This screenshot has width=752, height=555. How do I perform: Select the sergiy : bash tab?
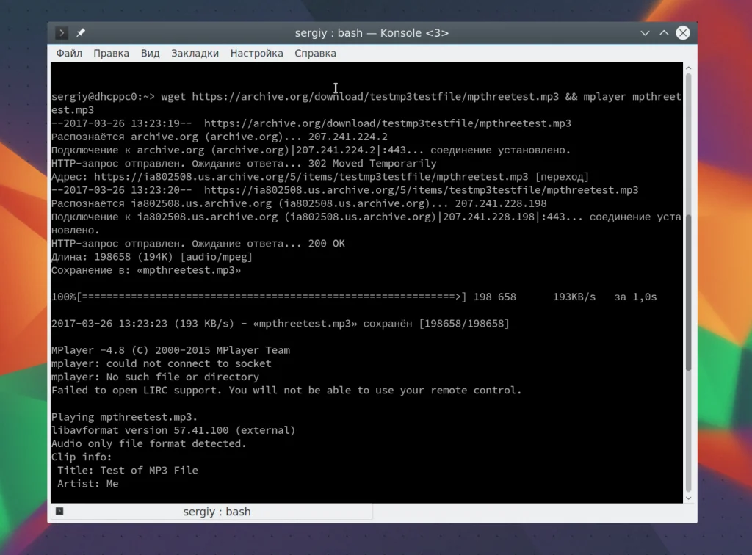211,512
